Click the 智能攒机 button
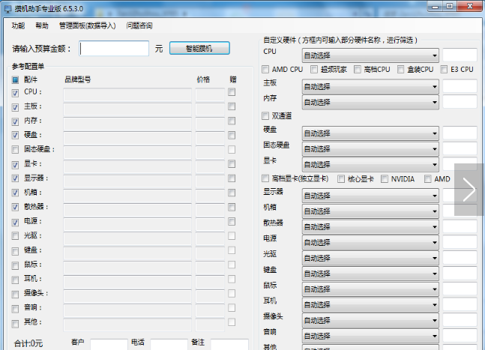Viewport: 485px width, 350px height. pyautogui.click(x=199, y=48)
